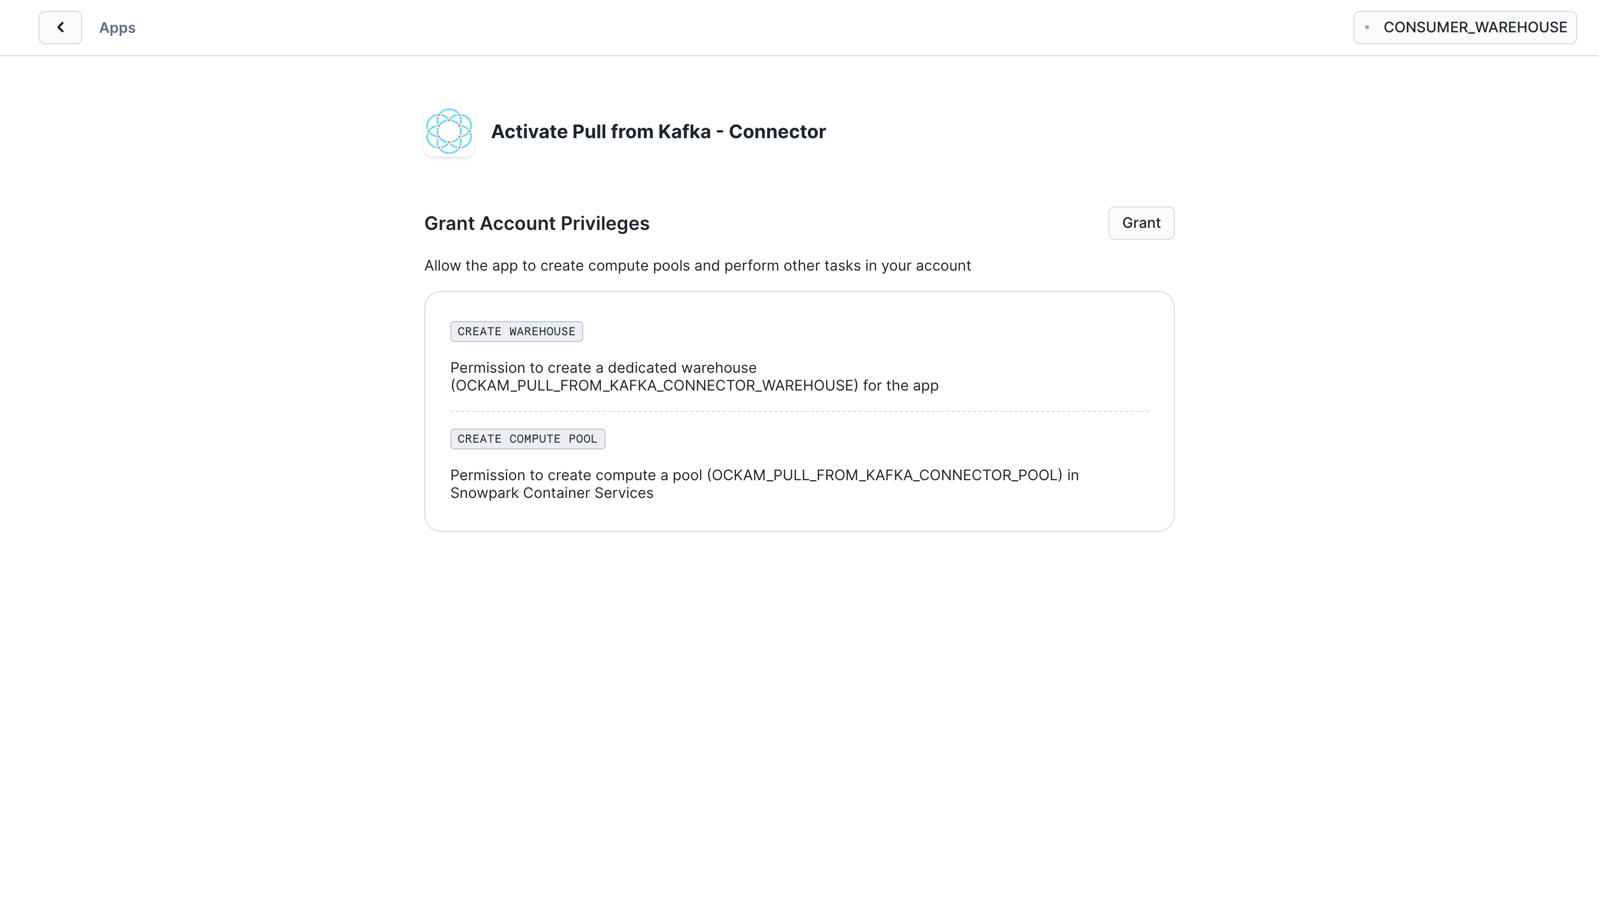The height and width of the screenshot is (914, 1599).
Task: Click the Grant button
Action: [x=1140, y=223]
